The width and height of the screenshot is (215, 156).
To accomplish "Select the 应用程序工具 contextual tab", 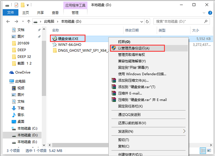I will (75, 5).
